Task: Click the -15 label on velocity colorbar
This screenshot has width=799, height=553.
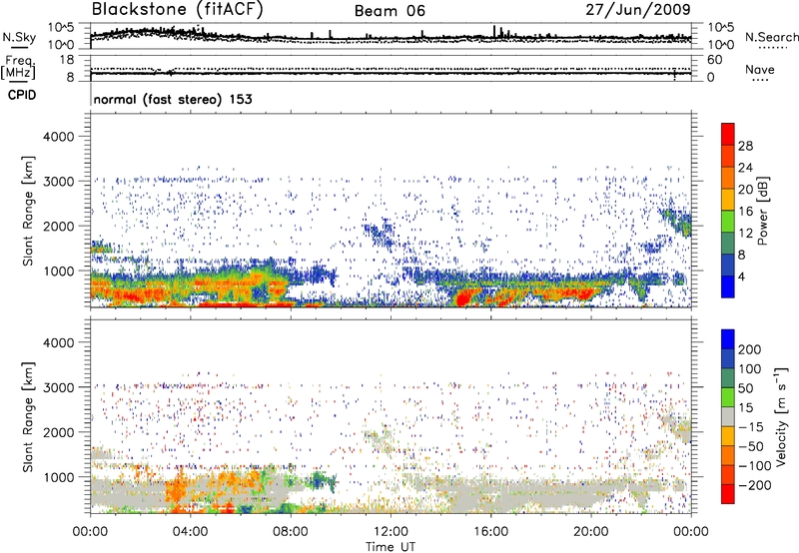Action: 750,427
